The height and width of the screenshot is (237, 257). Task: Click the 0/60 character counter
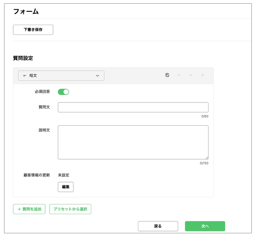pos(205,116)
